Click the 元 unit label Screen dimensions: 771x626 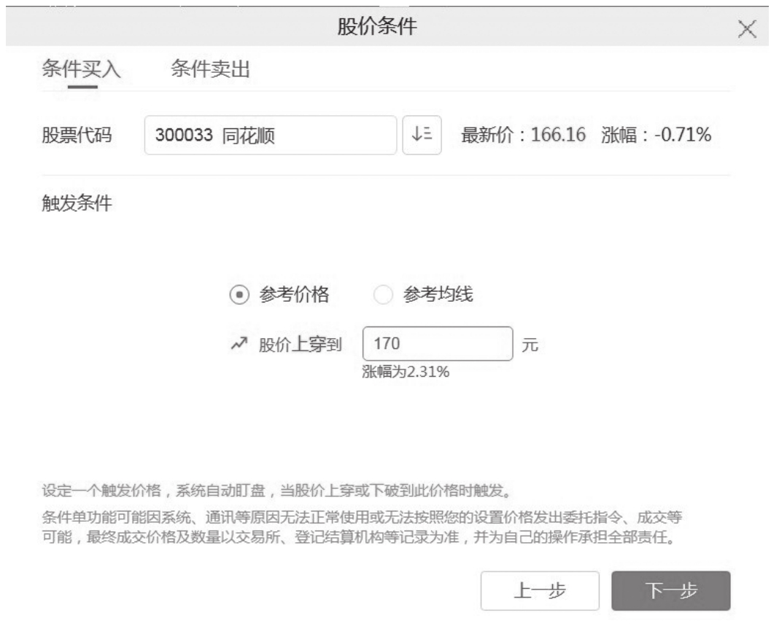coord(530,345)
